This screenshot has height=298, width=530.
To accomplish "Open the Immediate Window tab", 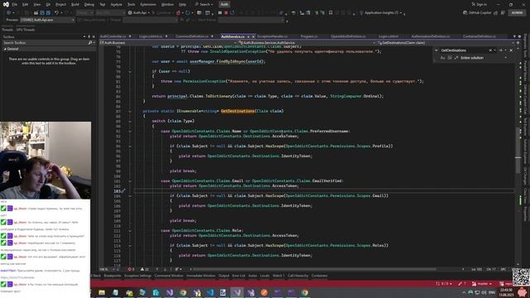I will tap(200, 276).
